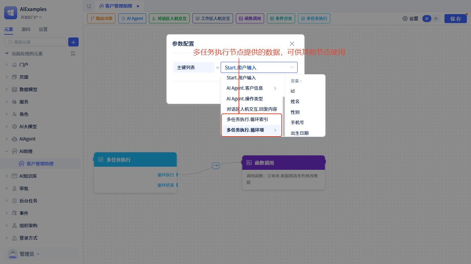Image resolution: width=471 pixels, height=264 pixels.
Task: Expand the AIAgent tree node
Action: click(7, 139)
